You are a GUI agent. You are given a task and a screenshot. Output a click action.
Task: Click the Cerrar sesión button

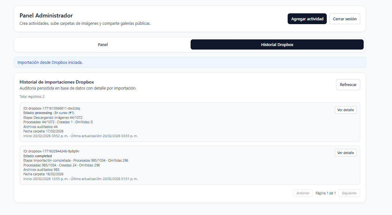[x=345, y=19]
